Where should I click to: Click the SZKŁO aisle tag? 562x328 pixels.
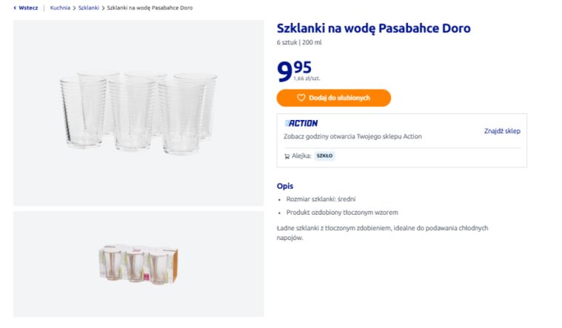(x=325, y=156)
